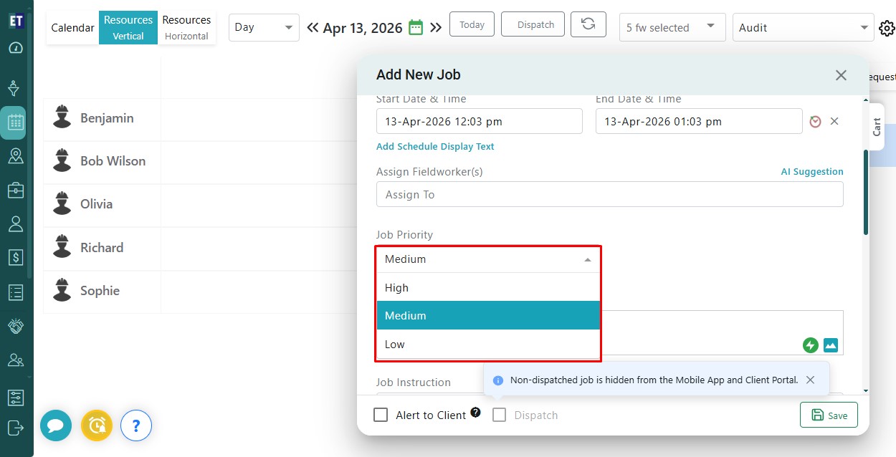
Task: Click the Save button
Action: (x=829, y=415)
